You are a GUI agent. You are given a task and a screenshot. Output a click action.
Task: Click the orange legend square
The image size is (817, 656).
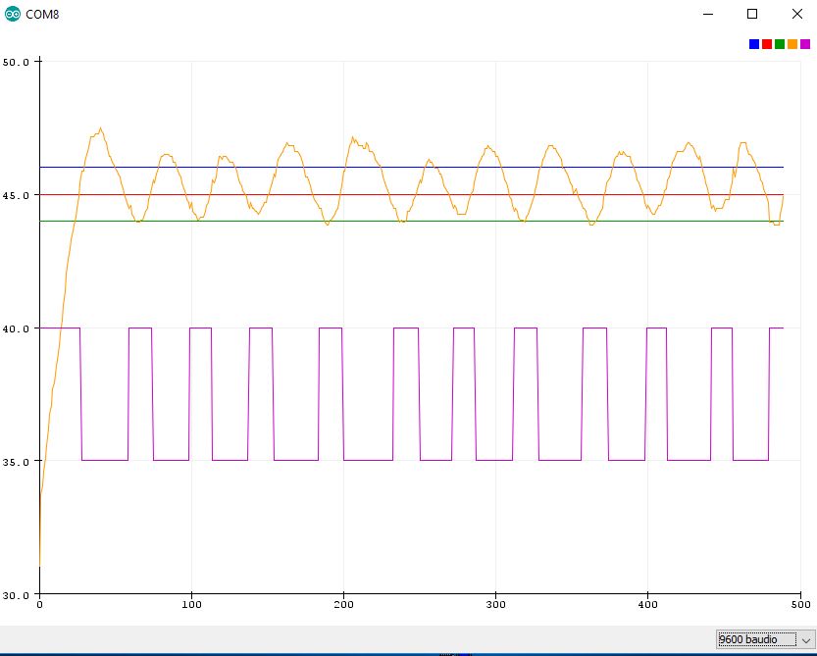click(x=792, y=44)
